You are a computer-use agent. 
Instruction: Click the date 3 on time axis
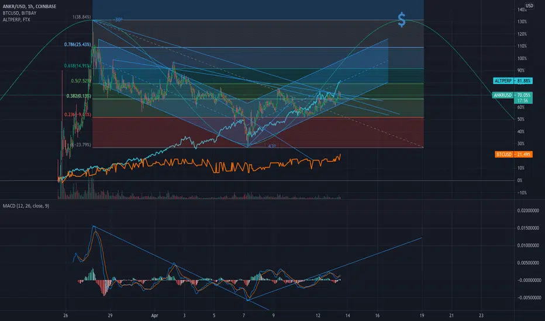click(184, 315)
